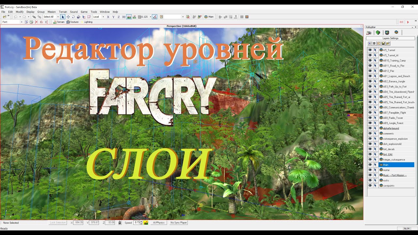Activate the Scale tool
This screenshot has width=418, height=235.
79,17
